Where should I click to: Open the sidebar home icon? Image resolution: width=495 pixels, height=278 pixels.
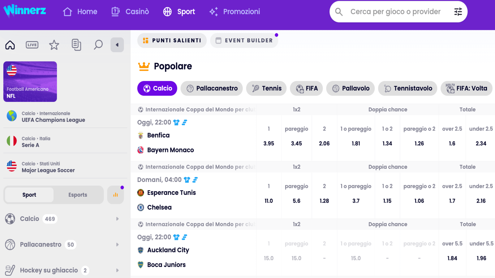tap(10, 45)
